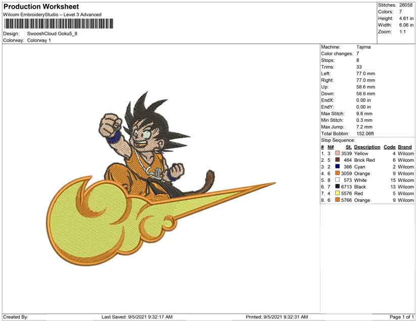Click the 'Production Worksheet' title

[x=41, y=7]
